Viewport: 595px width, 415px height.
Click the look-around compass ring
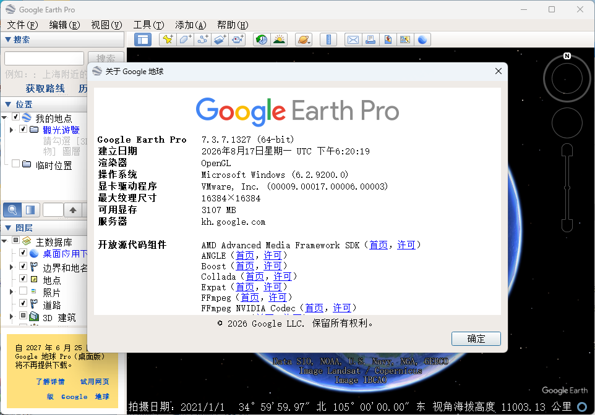pyautogui.click(x=567, y=78)
